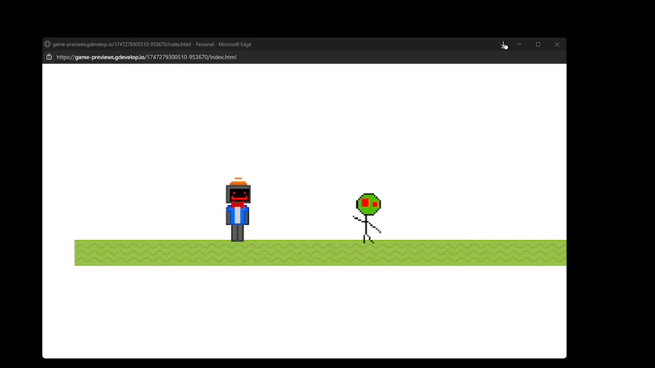Click the globe icon in title bar

(x=47, y=44)
